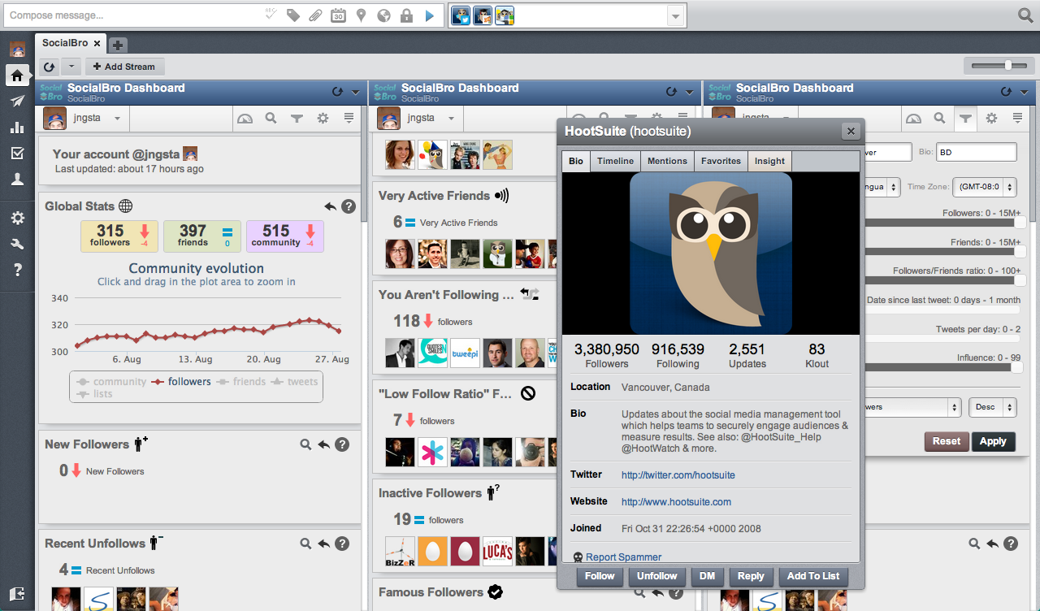Toggle the padlock privacy icon

(x=406, y=15)
